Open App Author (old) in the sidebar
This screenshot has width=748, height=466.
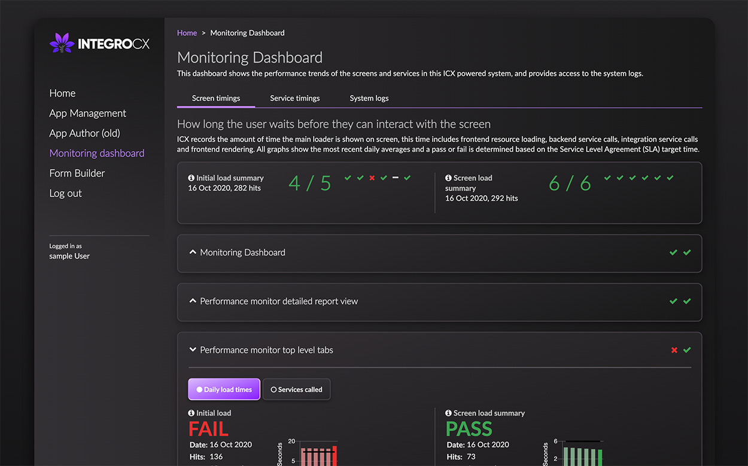click(85, 133)
